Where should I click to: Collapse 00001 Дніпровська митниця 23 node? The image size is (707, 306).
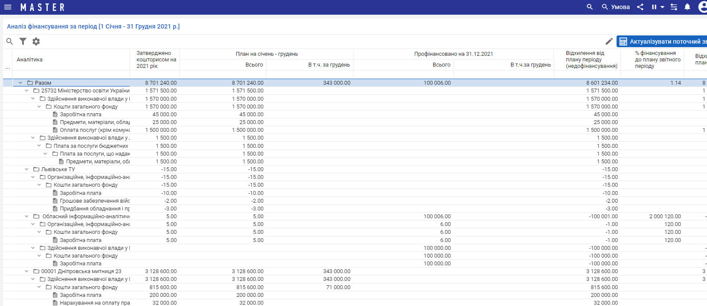pos(26,271)
